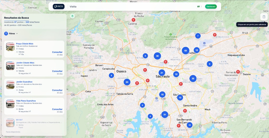This screenshot has height=138, width=269.
Task: Select the red pin near Caieiras
Action: (133, 20)
